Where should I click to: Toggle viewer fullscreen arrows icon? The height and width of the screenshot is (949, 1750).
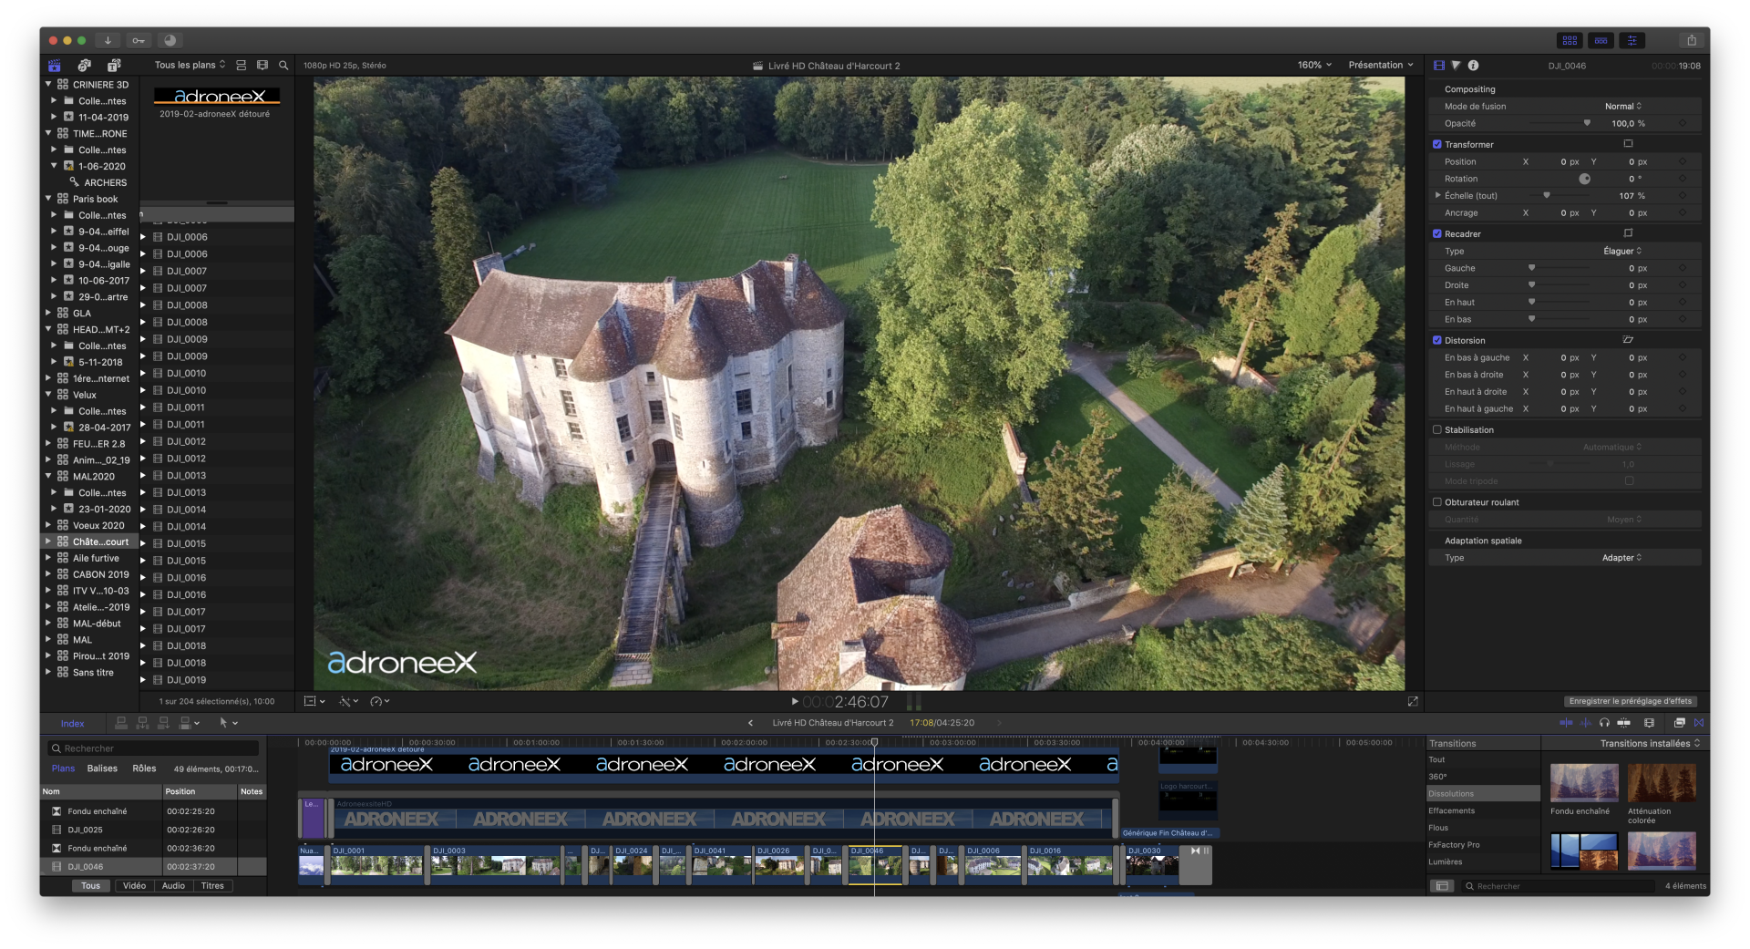click(1412, 701)
